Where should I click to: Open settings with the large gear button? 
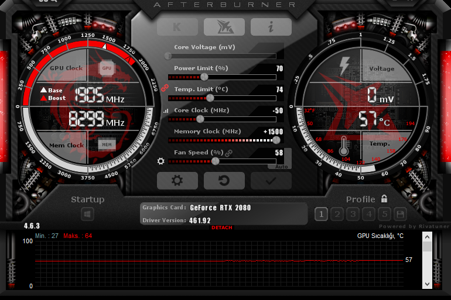click(x=177, y=181)
